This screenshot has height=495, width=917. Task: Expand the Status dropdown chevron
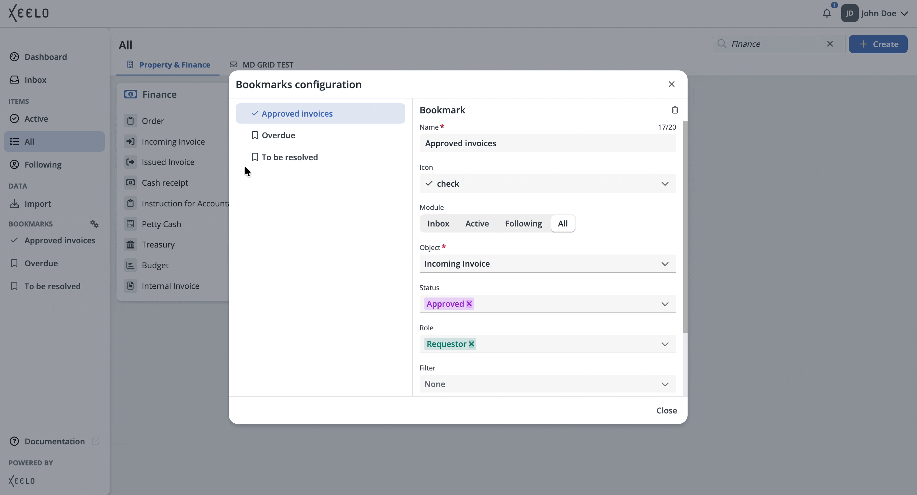(665, 304)
